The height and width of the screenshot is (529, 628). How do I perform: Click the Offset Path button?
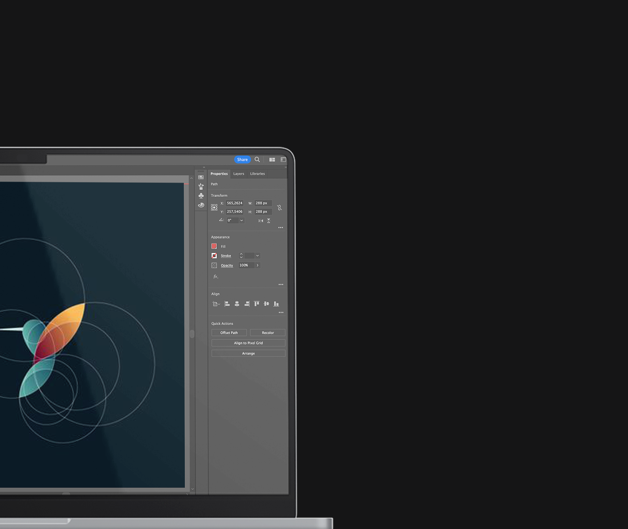(229, 333)
